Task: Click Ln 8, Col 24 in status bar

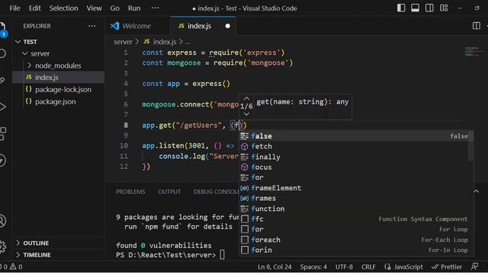Action: [274, 267]
